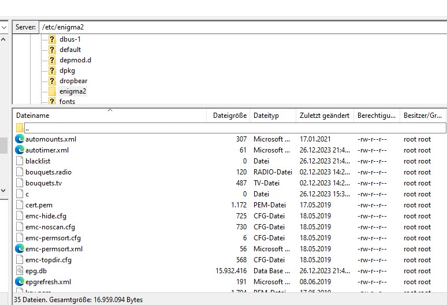This screenshot has height=305, width=447.
Task: Click the autotimer.xml Edge file icon
Action: (20, 150)
